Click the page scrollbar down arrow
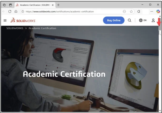The height and width of the screenshot is (113, 162). pos(160,111)
